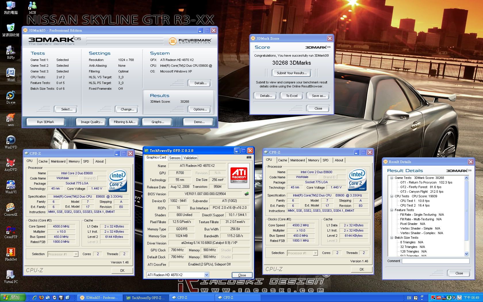483x302 pixels.
Task: Click the scroll down arrow in Result Details
Action: (466, 254)
